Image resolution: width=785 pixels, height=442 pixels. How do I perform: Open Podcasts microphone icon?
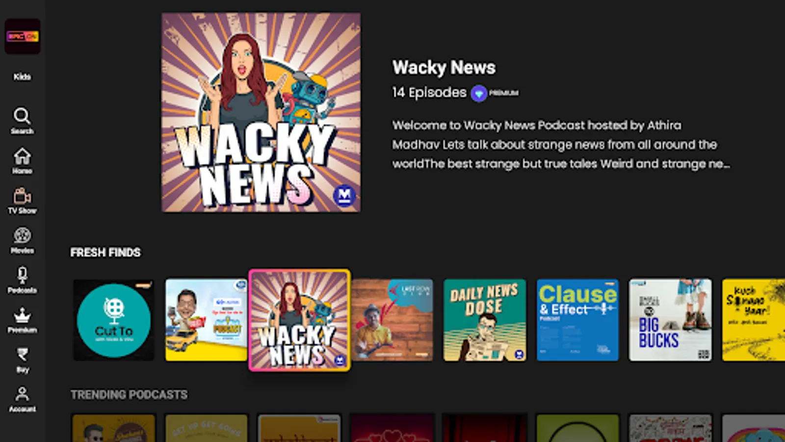click(x=22, y=275)
